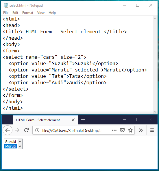Screen dimensions: 159x171
Task: Maximize the Firefox window
Action: (x=138, y=119)
